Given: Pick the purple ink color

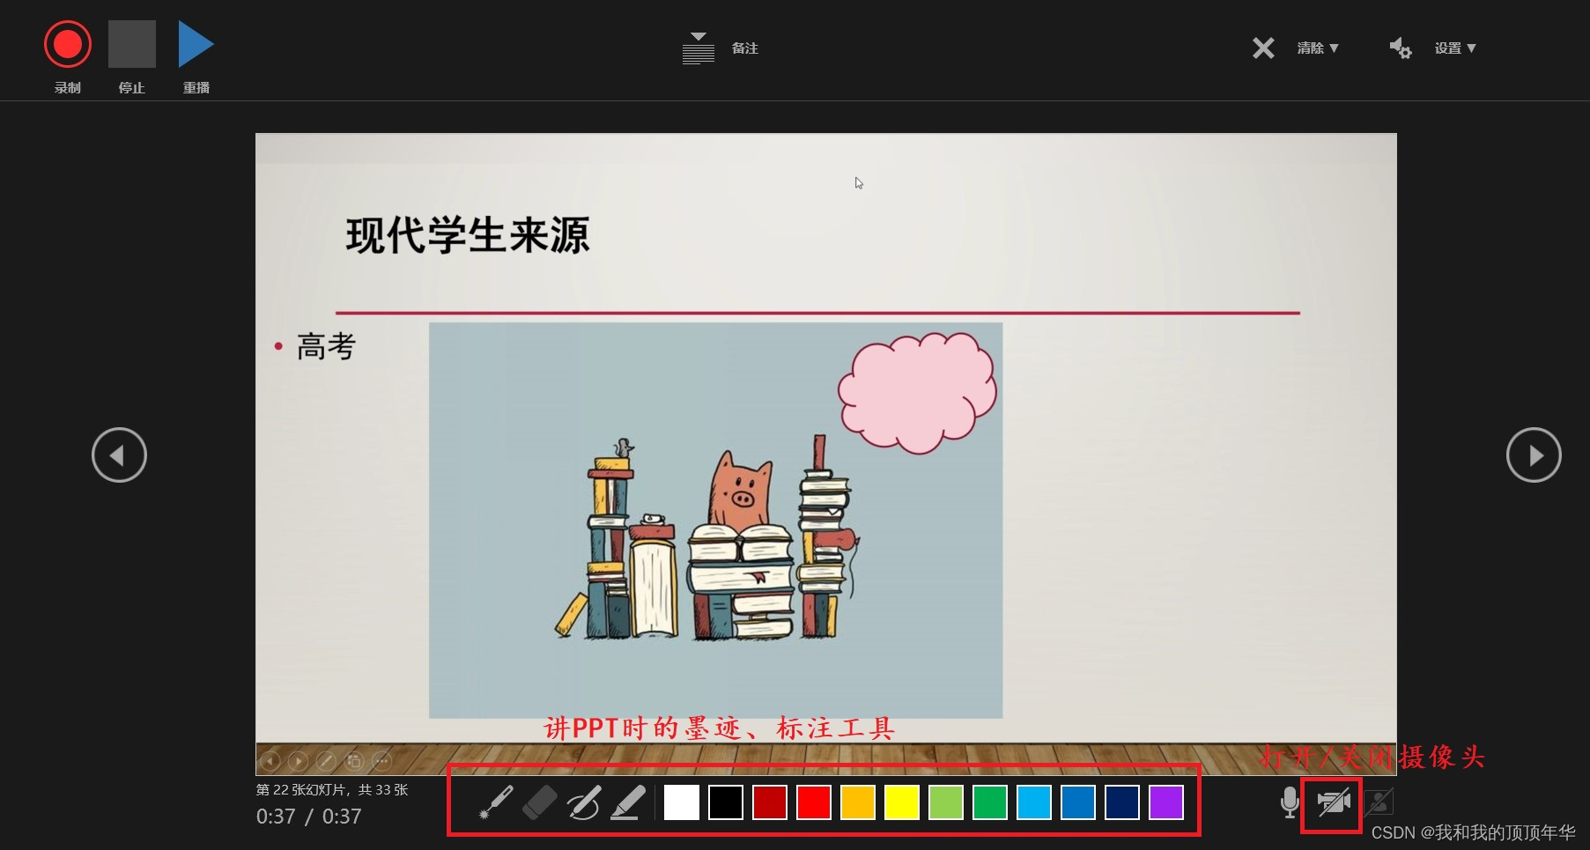Looking at the screenshot, I should 1166,802.
